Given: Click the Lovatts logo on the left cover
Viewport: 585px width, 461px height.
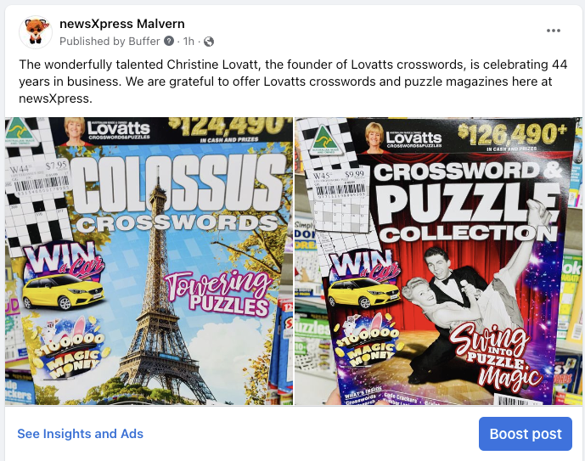Looking at the screenshot, I should point(119,131).
